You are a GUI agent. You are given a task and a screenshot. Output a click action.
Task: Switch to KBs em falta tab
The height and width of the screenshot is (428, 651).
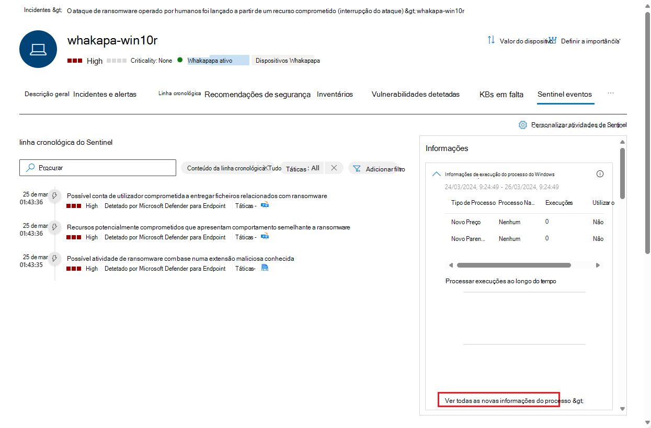click(x=501, y=95)
